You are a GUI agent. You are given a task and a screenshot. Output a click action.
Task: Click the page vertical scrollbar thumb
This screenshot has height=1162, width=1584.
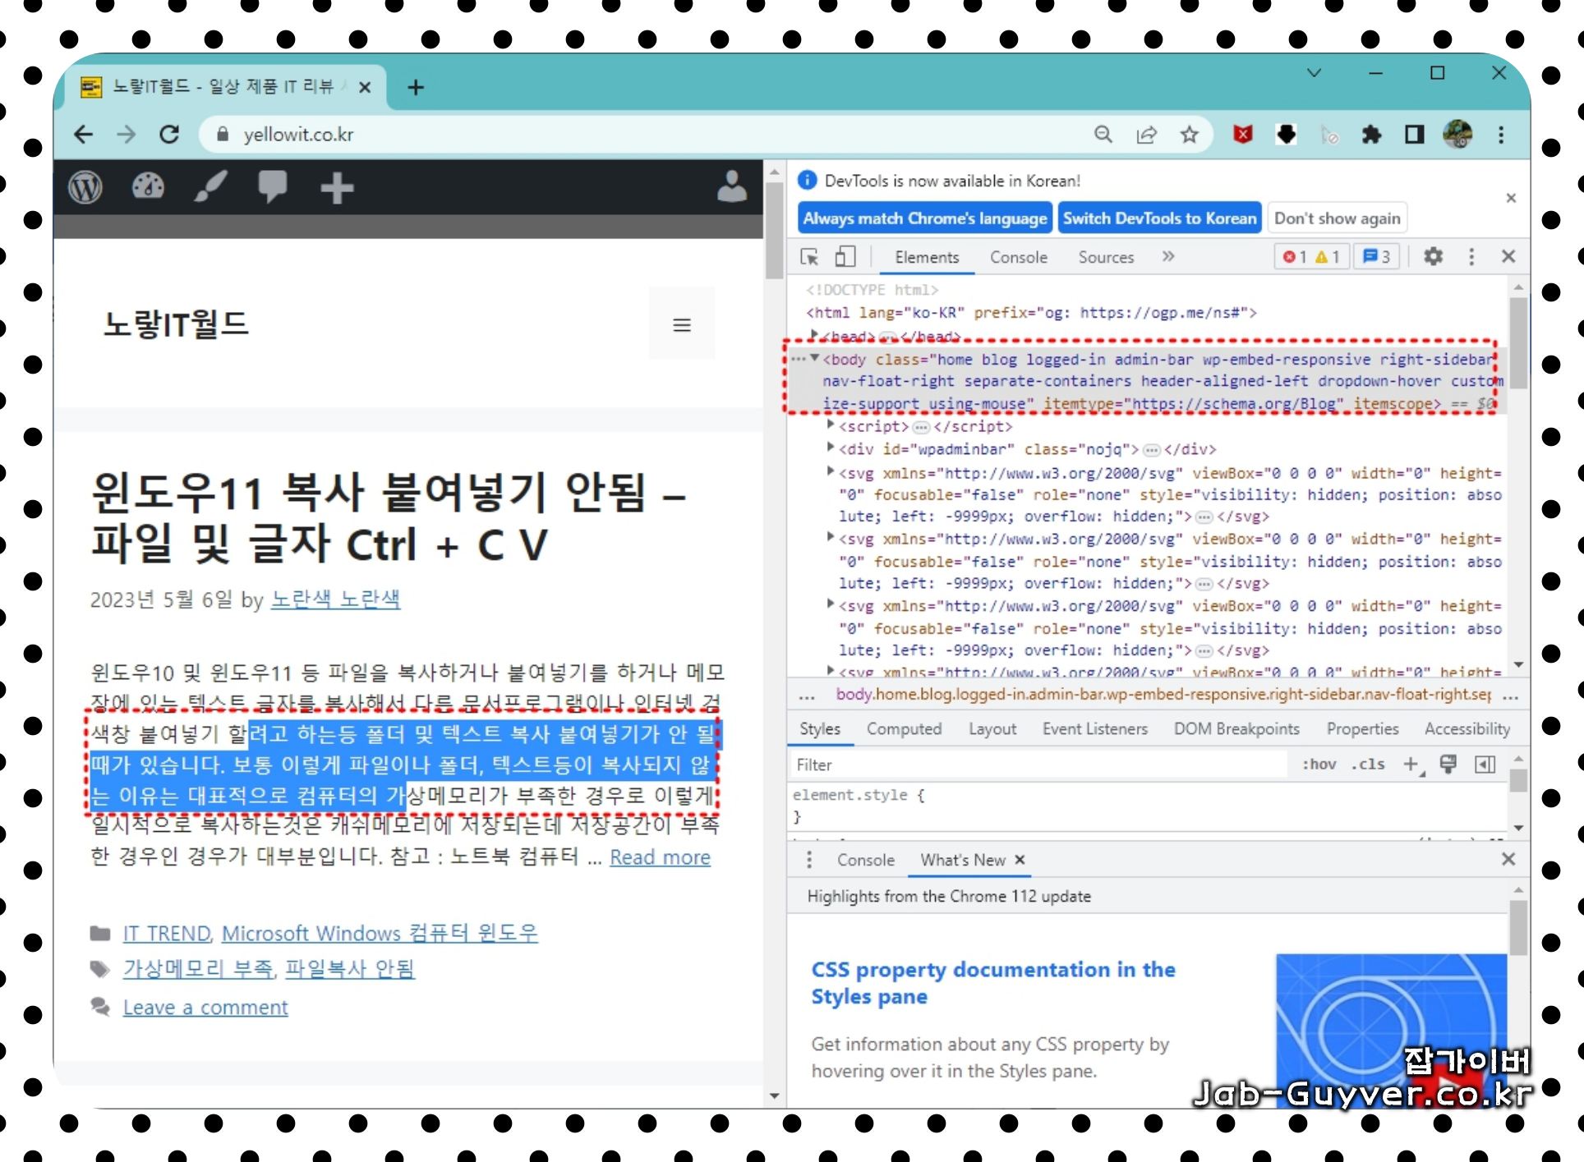(x=774, y=230)
